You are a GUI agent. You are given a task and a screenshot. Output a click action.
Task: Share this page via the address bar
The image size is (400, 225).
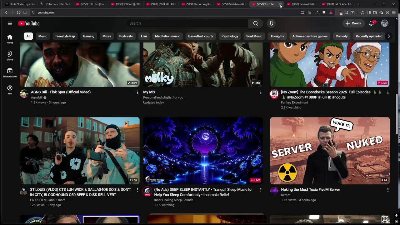(317, 12)
